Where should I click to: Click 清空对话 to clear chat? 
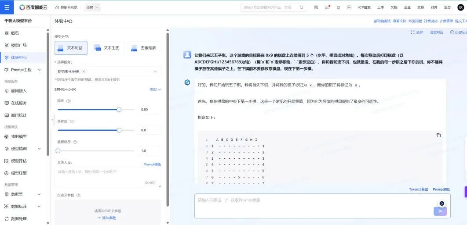coord(436,32)
